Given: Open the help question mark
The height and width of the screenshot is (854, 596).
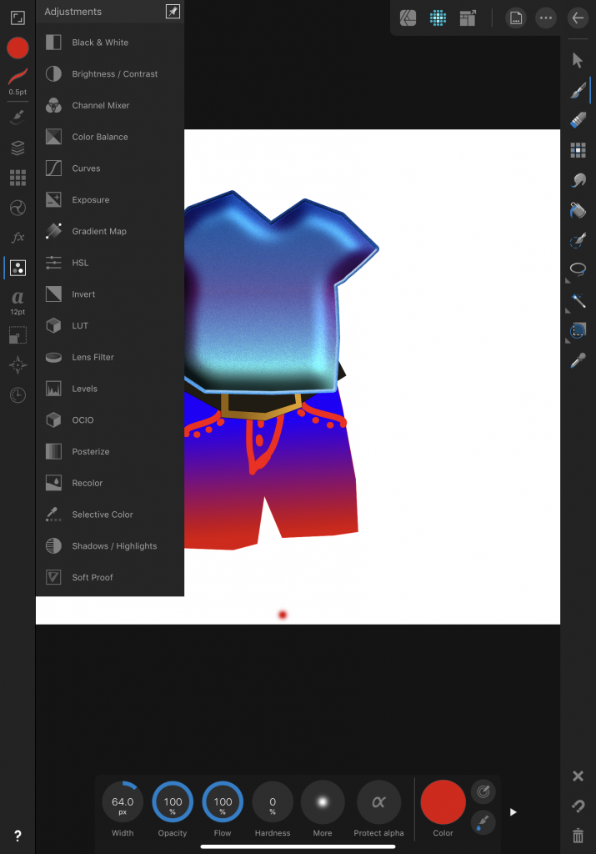Looking at the screenshot, I should (18, 836).
